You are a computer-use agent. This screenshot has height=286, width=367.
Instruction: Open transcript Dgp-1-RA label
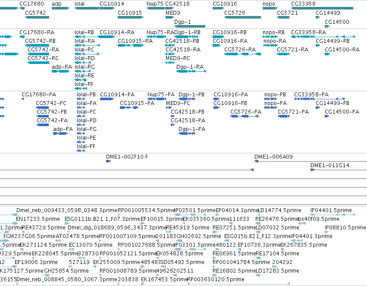pos(190,67)
